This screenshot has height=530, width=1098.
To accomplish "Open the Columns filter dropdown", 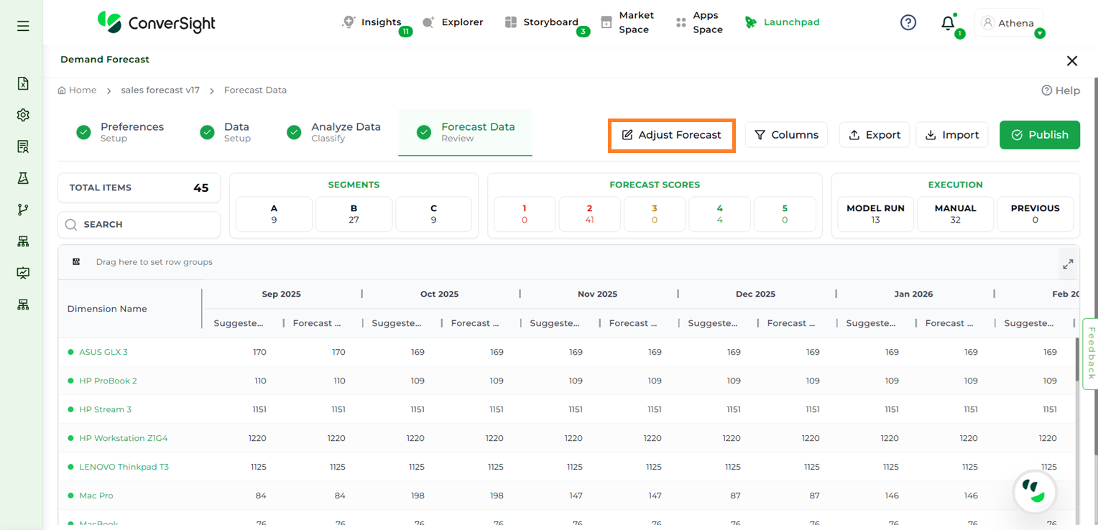I will click(x=786, y=135).
